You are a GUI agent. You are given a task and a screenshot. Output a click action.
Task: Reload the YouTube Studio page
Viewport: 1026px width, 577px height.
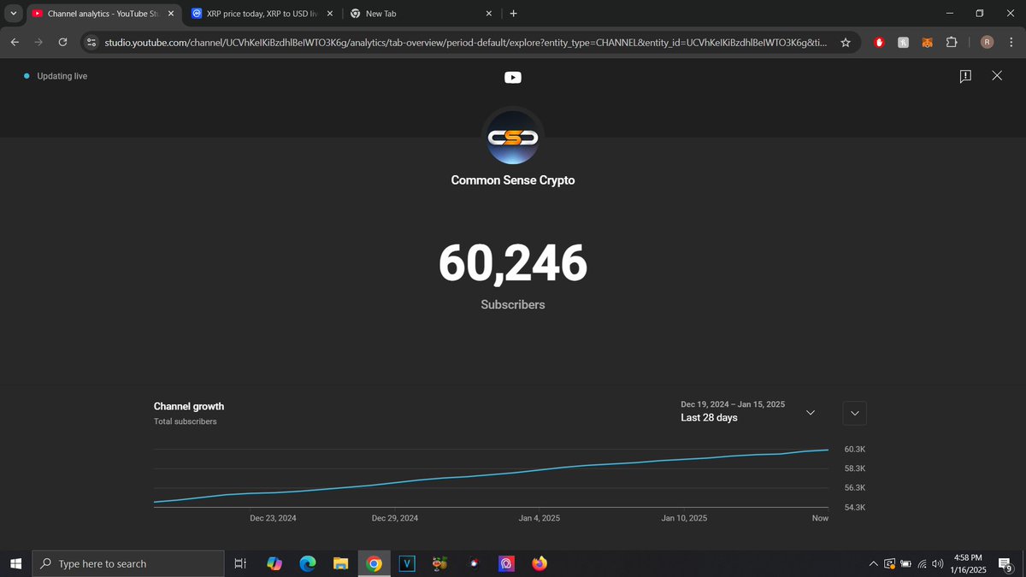pyautogui.click(x=62, y=41)
